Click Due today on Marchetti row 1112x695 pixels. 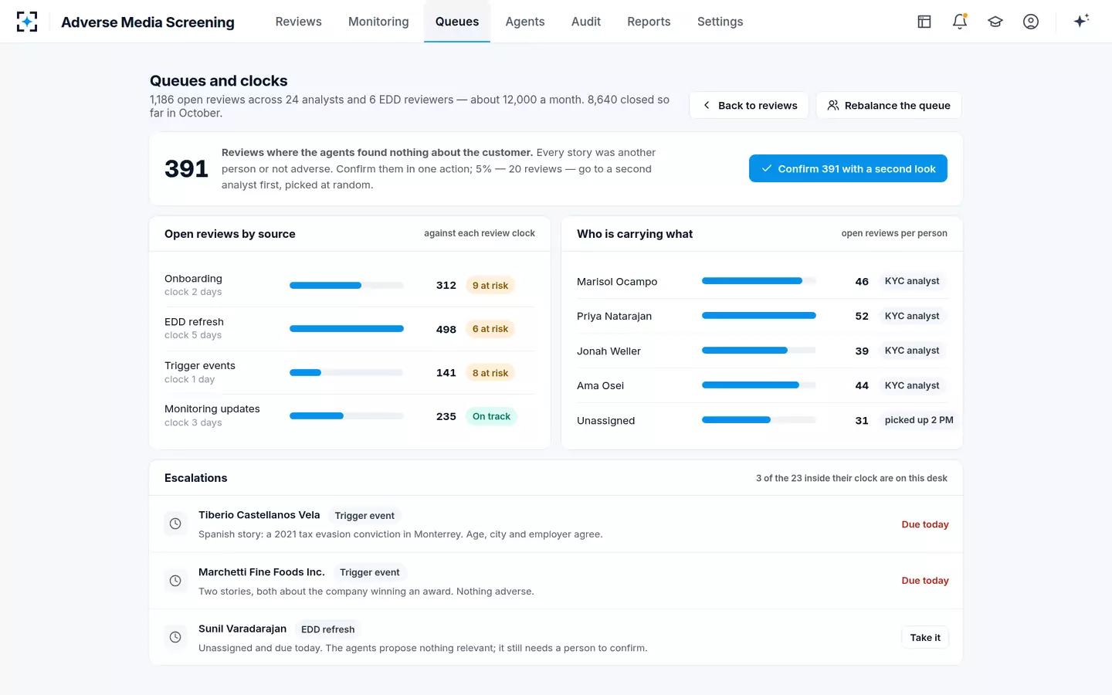pyautogui.click(x=925, y=581)
